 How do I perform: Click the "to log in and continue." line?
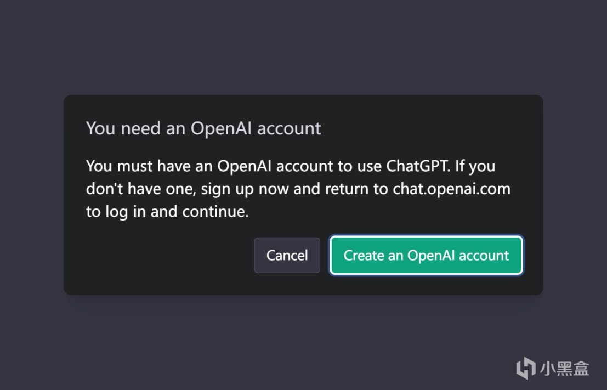tap(167, 212)
